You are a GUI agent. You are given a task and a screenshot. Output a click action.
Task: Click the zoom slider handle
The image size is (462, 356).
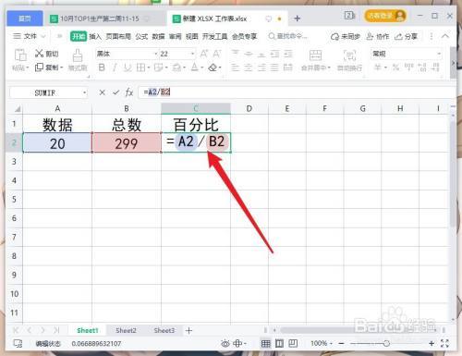click(386, 343)
